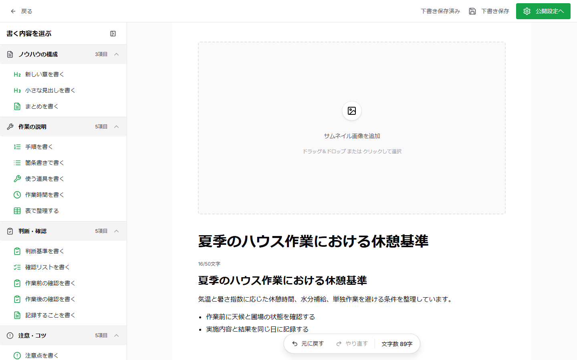Viewport: 577px width, 360px height.
Task: Click the clipboard icon beside 判断・確認 header
Action: click(10, 231)
